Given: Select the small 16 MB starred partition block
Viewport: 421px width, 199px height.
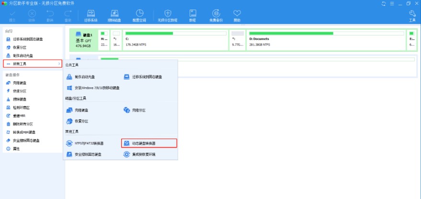Looking at the screenshot, I should coord(116,39).
